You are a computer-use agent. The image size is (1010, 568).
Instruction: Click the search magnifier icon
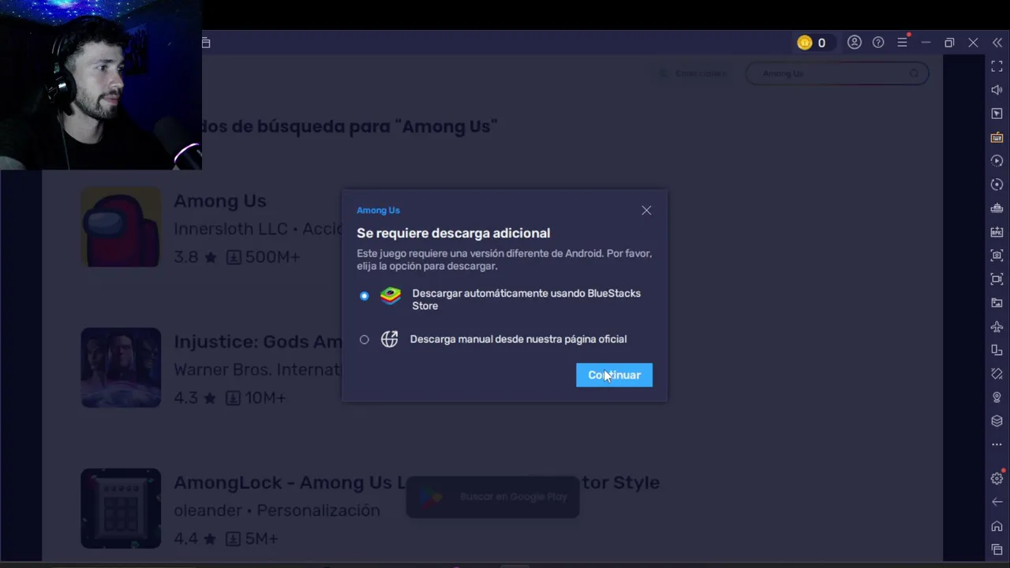914,73
